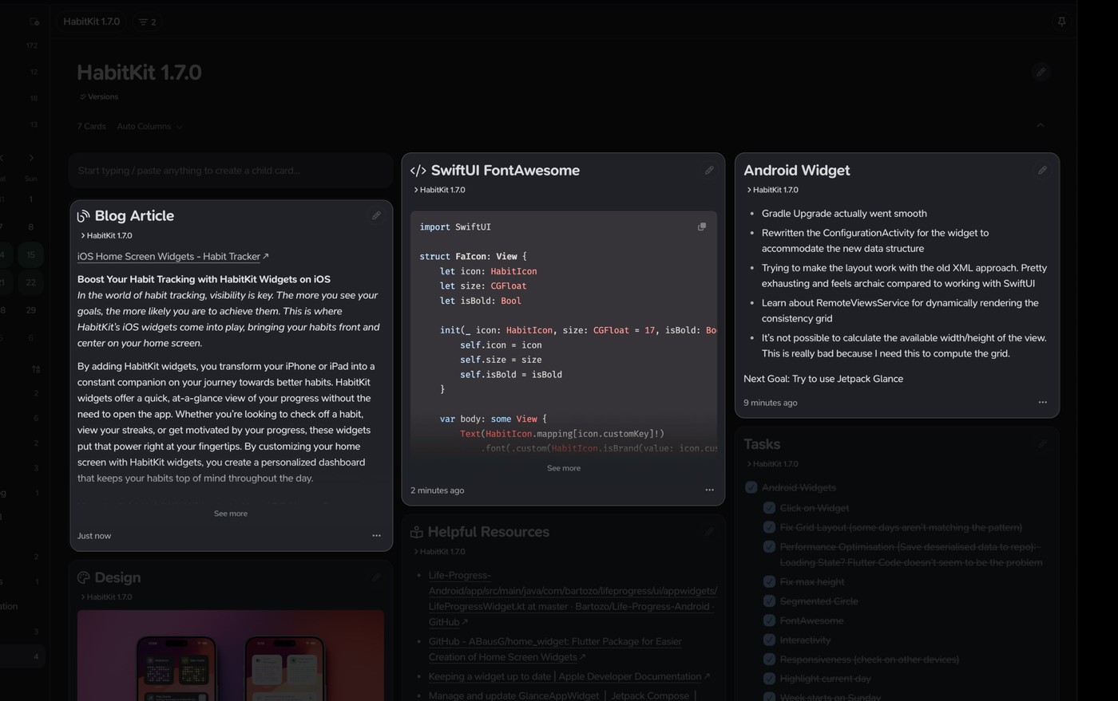Viewport: 1118px width, 701px height.
Task: Click the pencil icon on the Tasks card
Action: pyautogui.click(x=1042, y=444)
